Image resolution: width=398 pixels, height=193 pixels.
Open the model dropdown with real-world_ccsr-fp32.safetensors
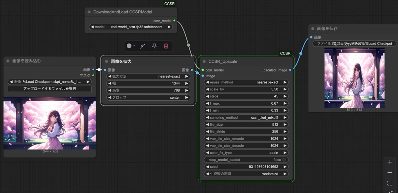coord(131,27)
